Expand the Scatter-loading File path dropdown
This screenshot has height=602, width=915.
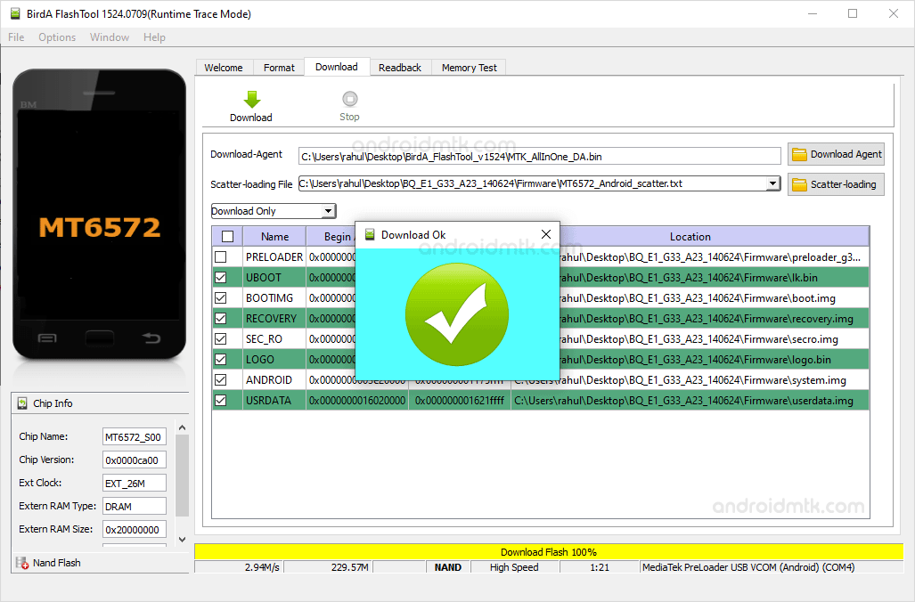(772, 183)
